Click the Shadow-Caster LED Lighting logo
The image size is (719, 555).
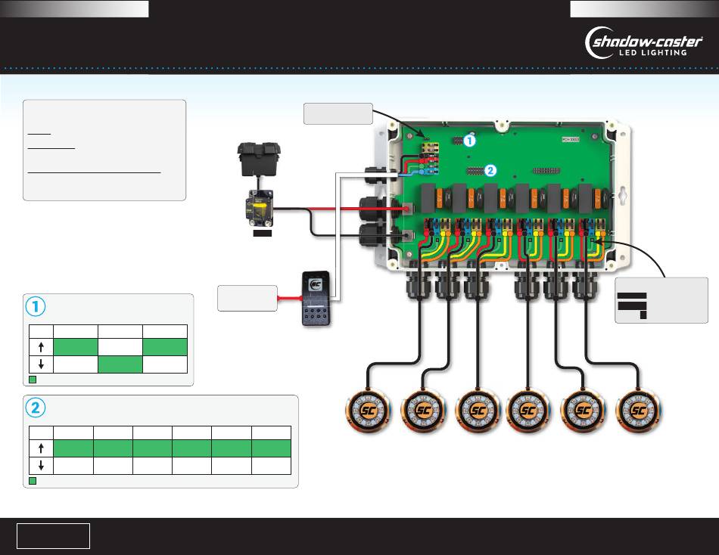click(x=643, y=42)
